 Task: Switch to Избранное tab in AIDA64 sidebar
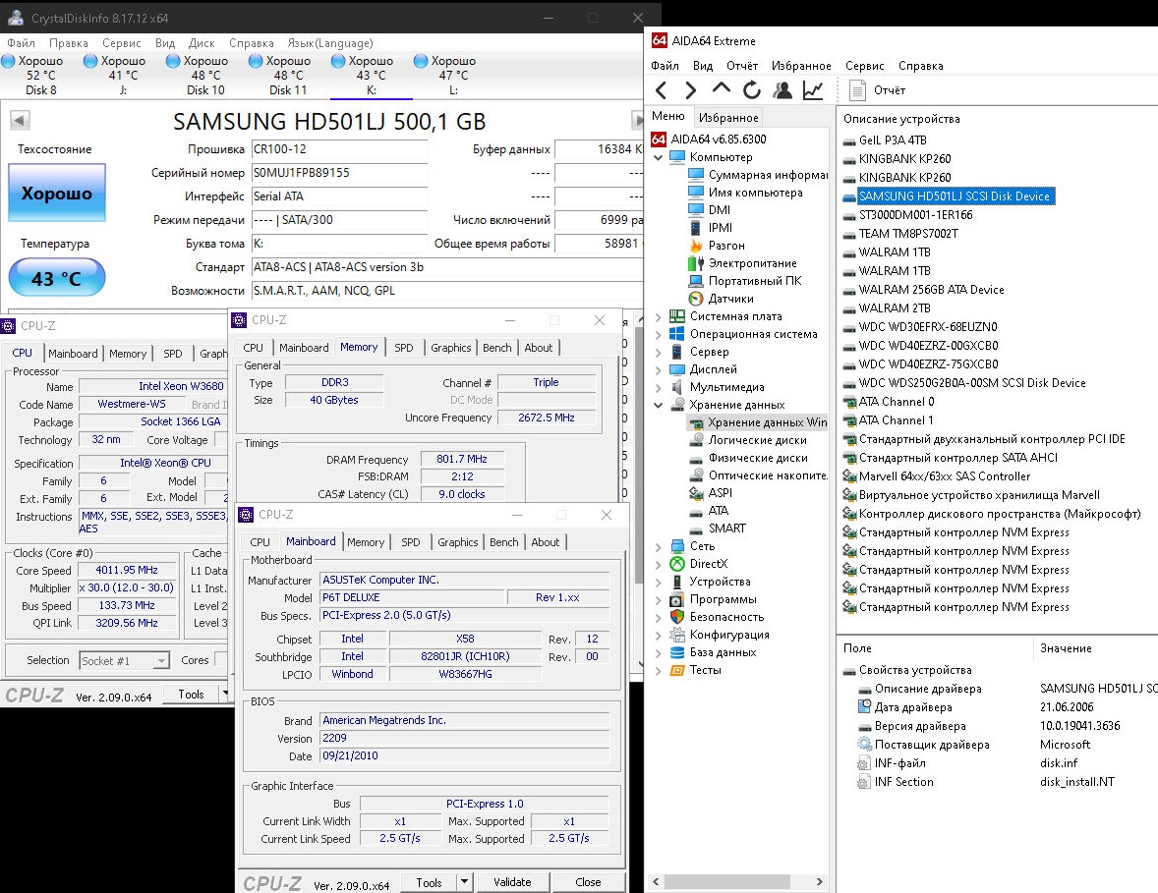click(x=728, y=117)
